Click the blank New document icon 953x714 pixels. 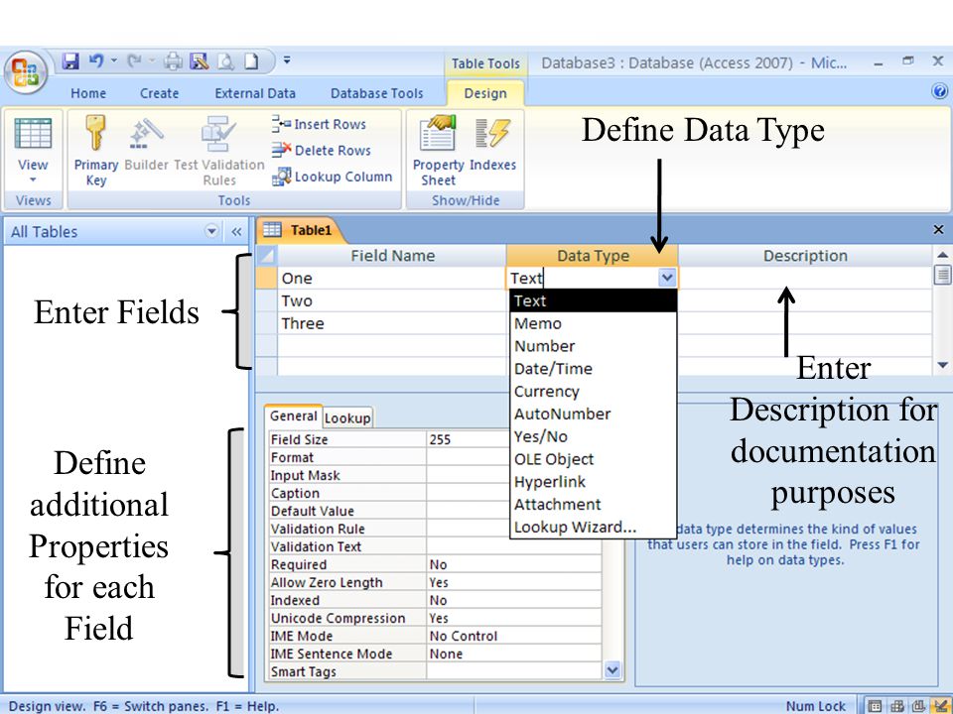point(251,61)
